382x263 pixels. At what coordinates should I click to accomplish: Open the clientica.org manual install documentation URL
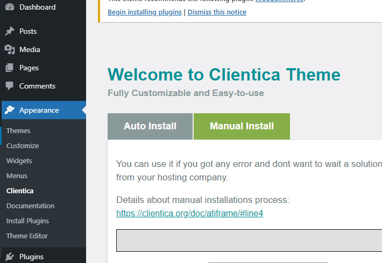tap(189, 214)
